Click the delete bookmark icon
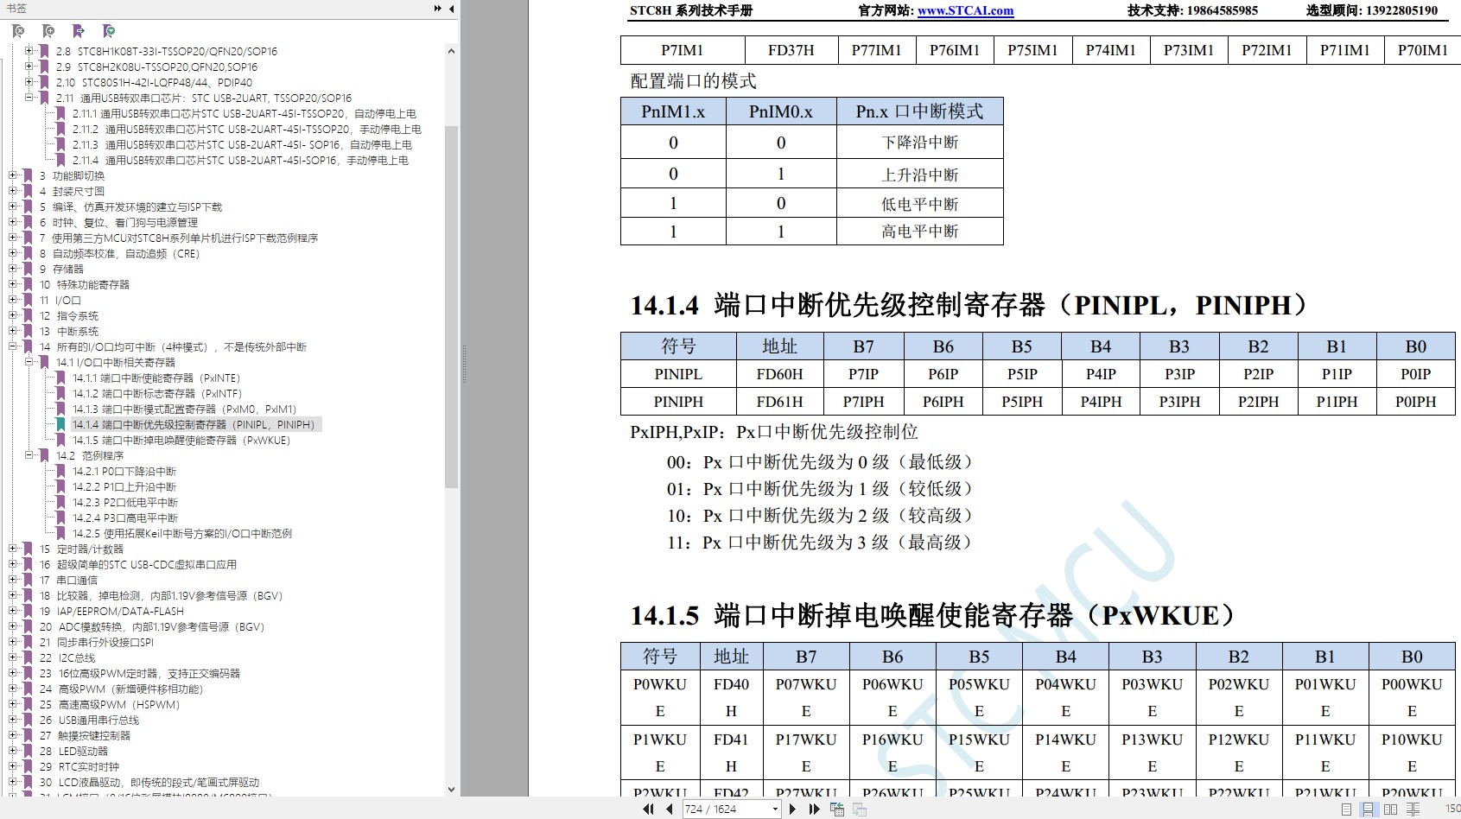Image resolution: width=1461 pixels, height=819 pixels. click(x=18, y=31)
